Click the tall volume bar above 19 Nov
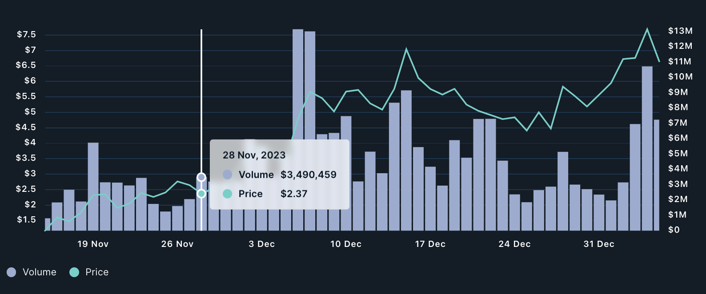Viewport: 706px width, 294px height. pyautogui.click(x=93, y=187)
